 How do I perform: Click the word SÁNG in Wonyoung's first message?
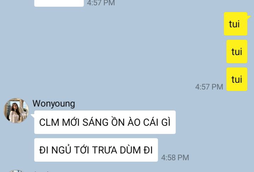point(95,122)
